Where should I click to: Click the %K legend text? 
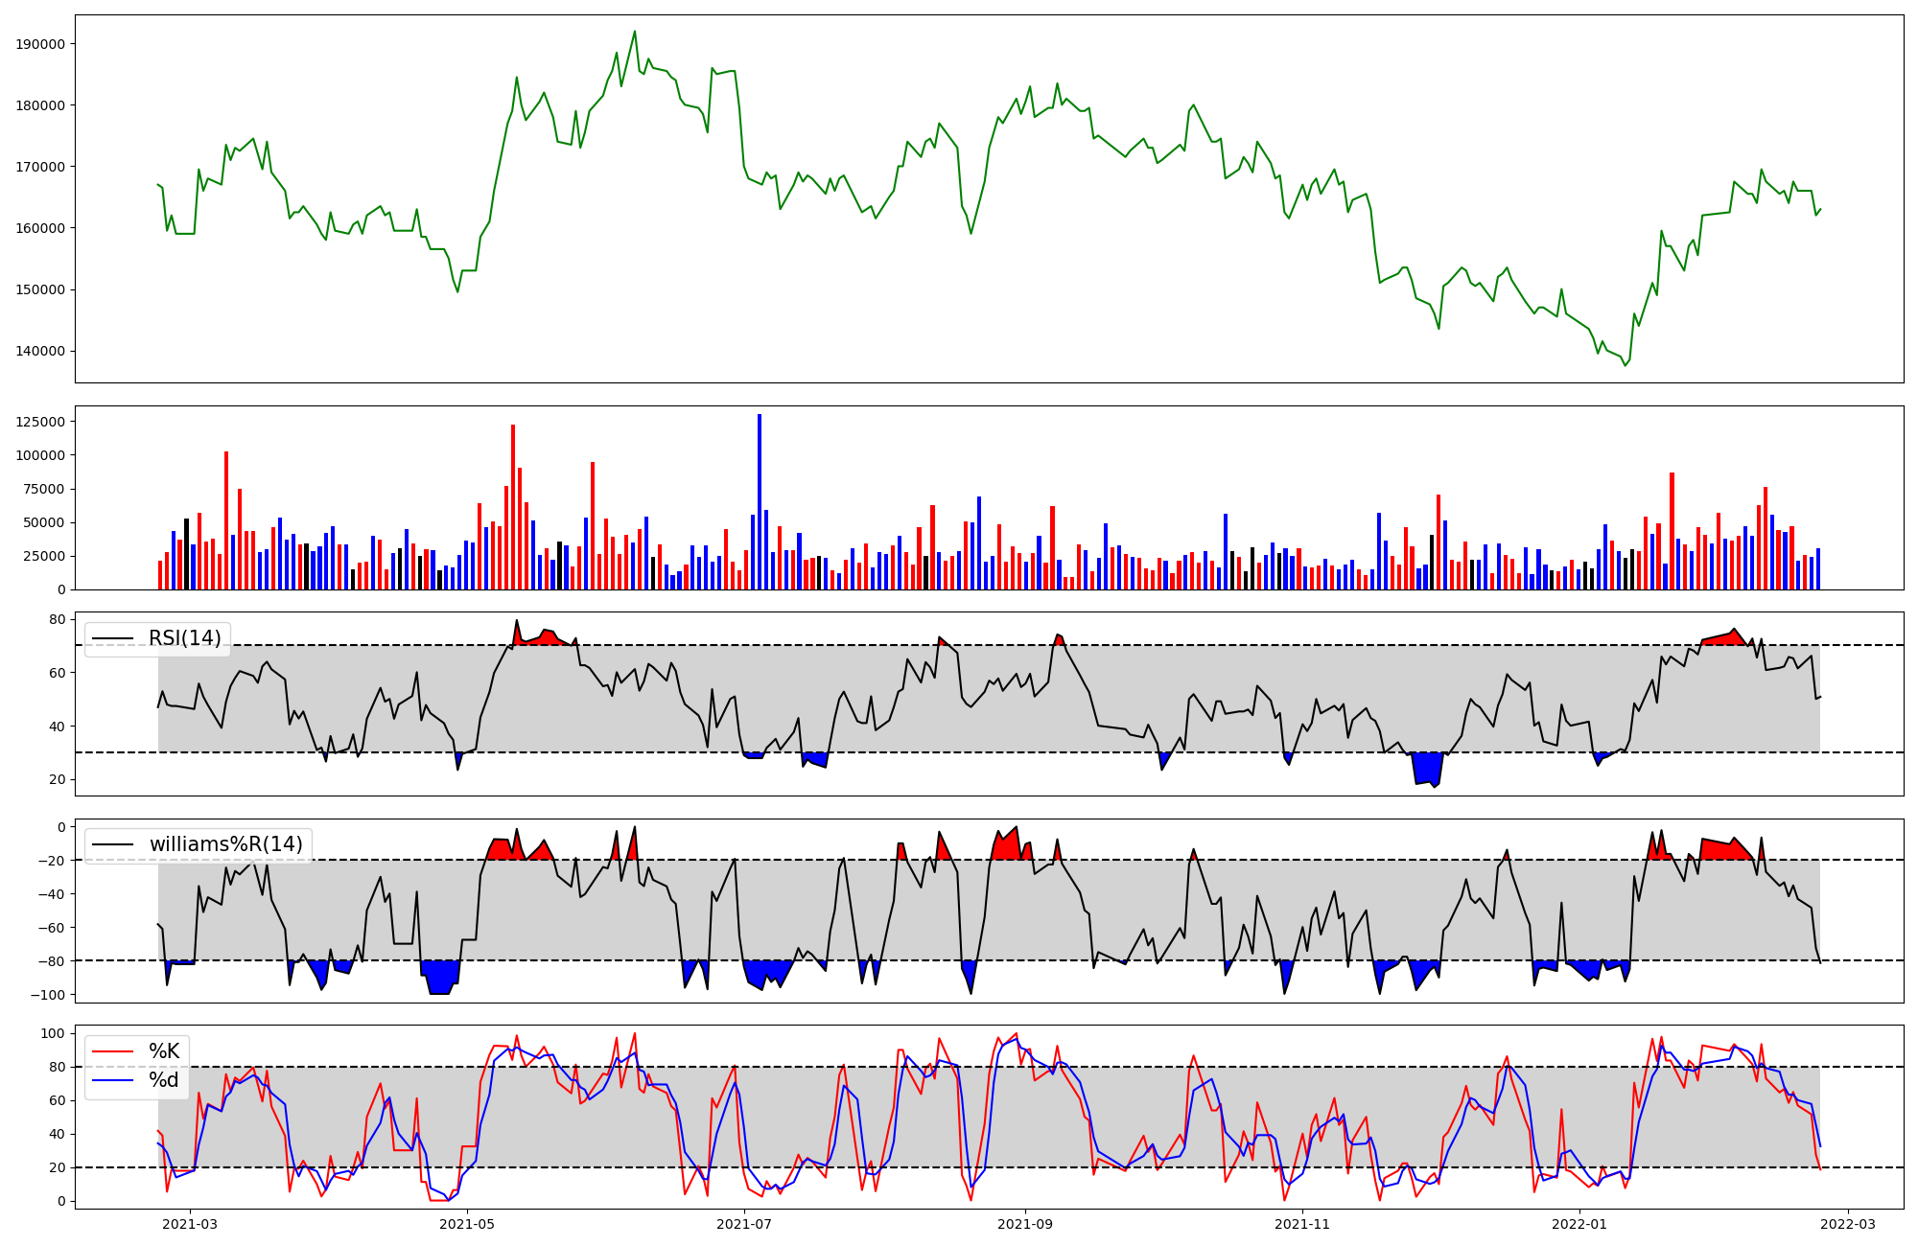(164, 1051)
